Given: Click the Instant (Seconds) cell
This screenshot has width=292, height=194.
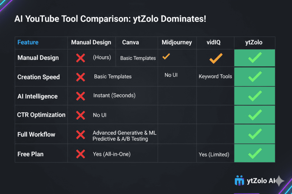Looking at the screenshot, I should point(114,95).
